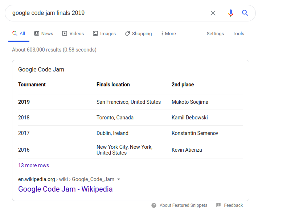Viewport: 303px width, 217px height.
Task: Click the News tab newspaper icon
Action: [37, 33]
